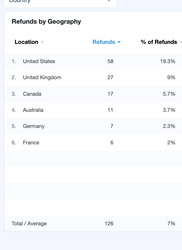Click the % of Refunds sort arrow
The image size is (182, 250).
click(181, 42)
